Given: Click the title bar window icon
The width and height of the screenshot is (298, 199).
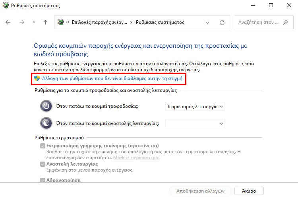Looking at the screenshot, I should pos(6,5).
